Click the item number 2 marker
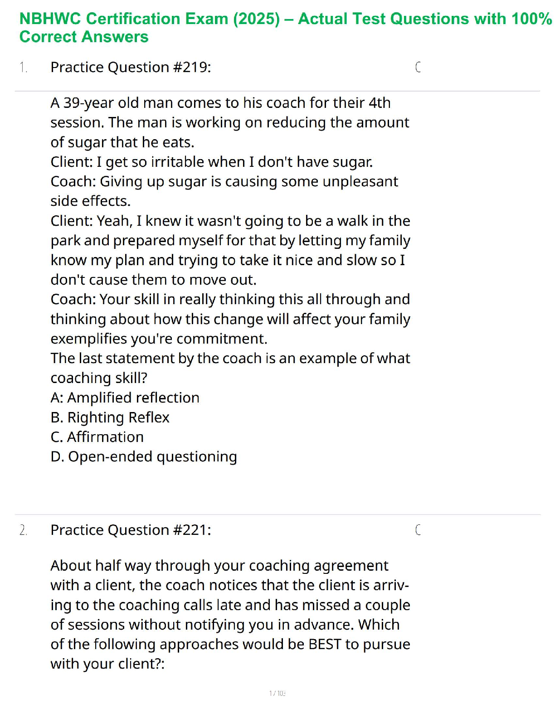The height and width of the screenshot is (718, 555). pos(23,530)
